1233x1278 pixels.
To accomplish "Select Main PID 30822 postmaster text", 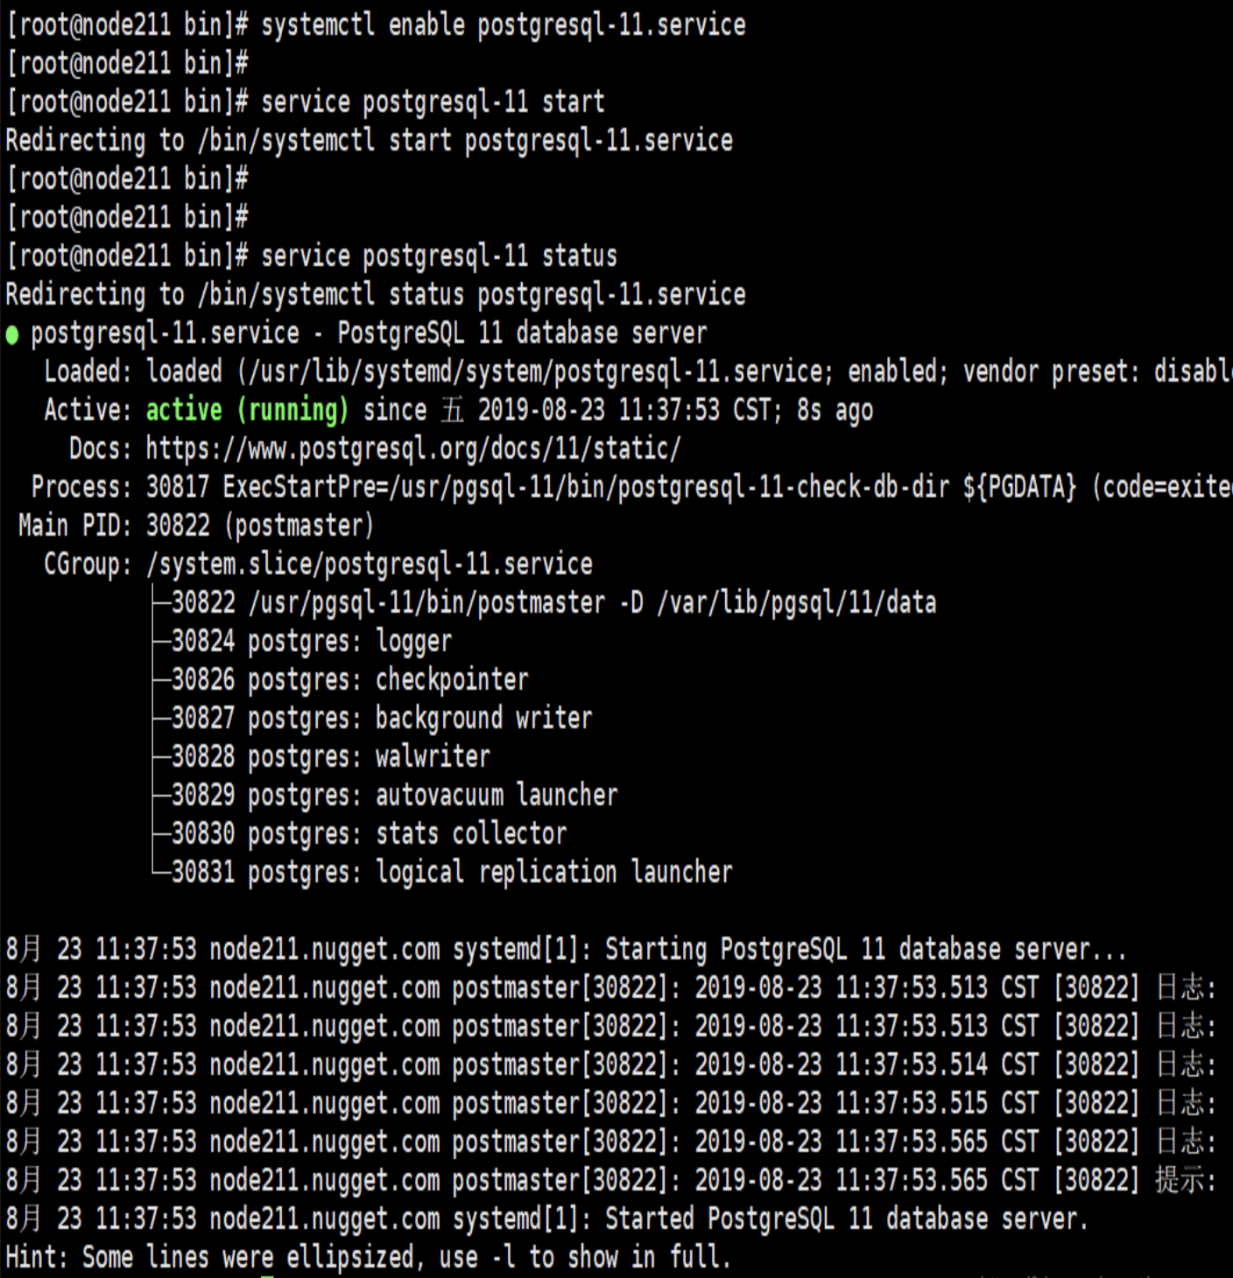I will coord(196,526).
